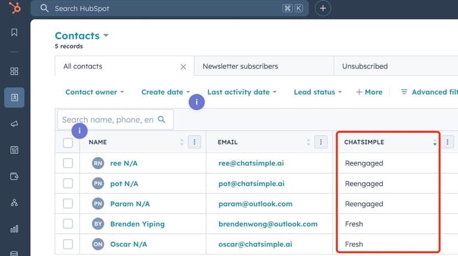Click the RN avatar for ree
Viewport: 458px width, 256px height.
98,163
